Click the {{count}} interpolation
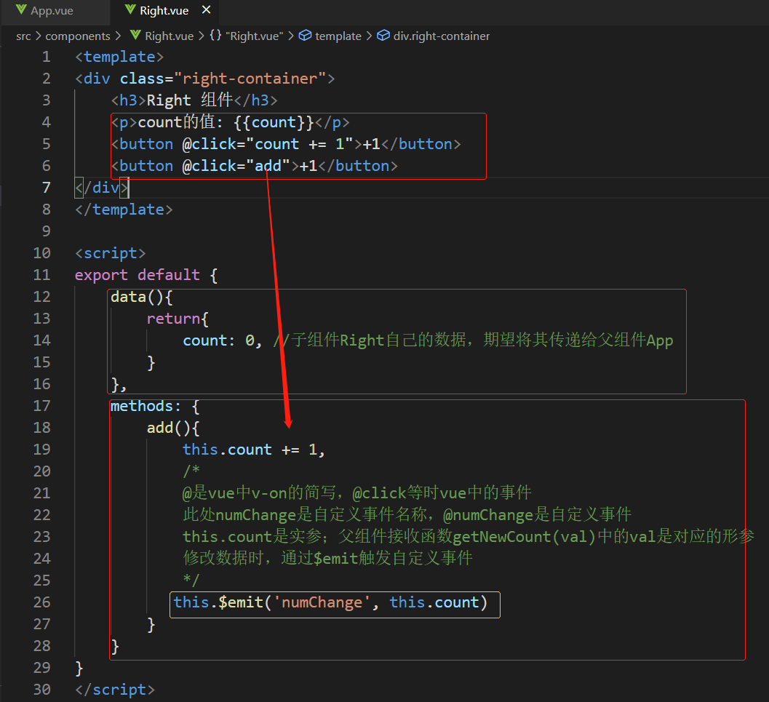Image resolution: width=769 pixels, height=702 pixels. pos(274,122)
